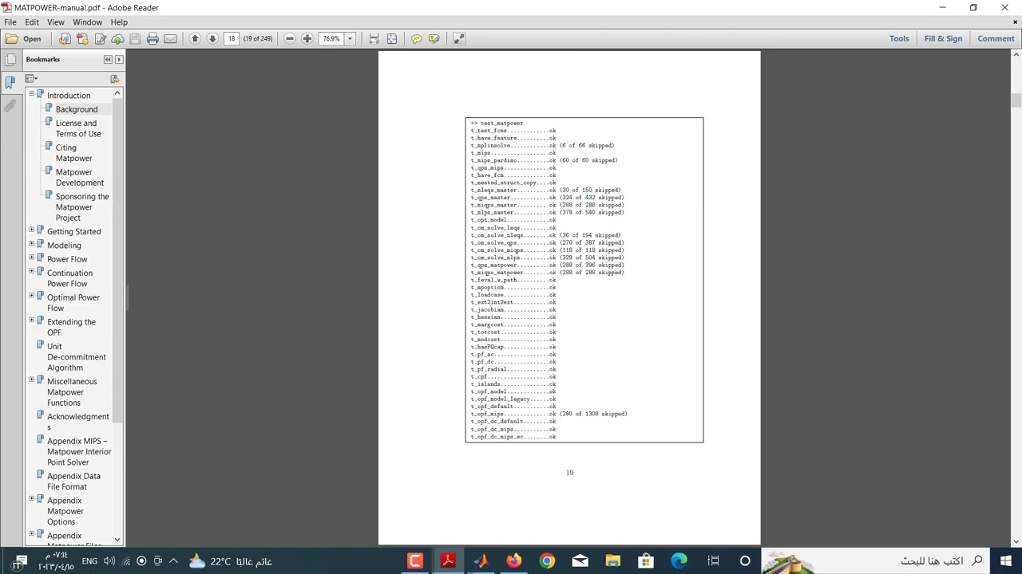This screenshot has width=1022, height=574.
Task: Click the zoom percentage field 76.9%
Action: coord(331,38)
